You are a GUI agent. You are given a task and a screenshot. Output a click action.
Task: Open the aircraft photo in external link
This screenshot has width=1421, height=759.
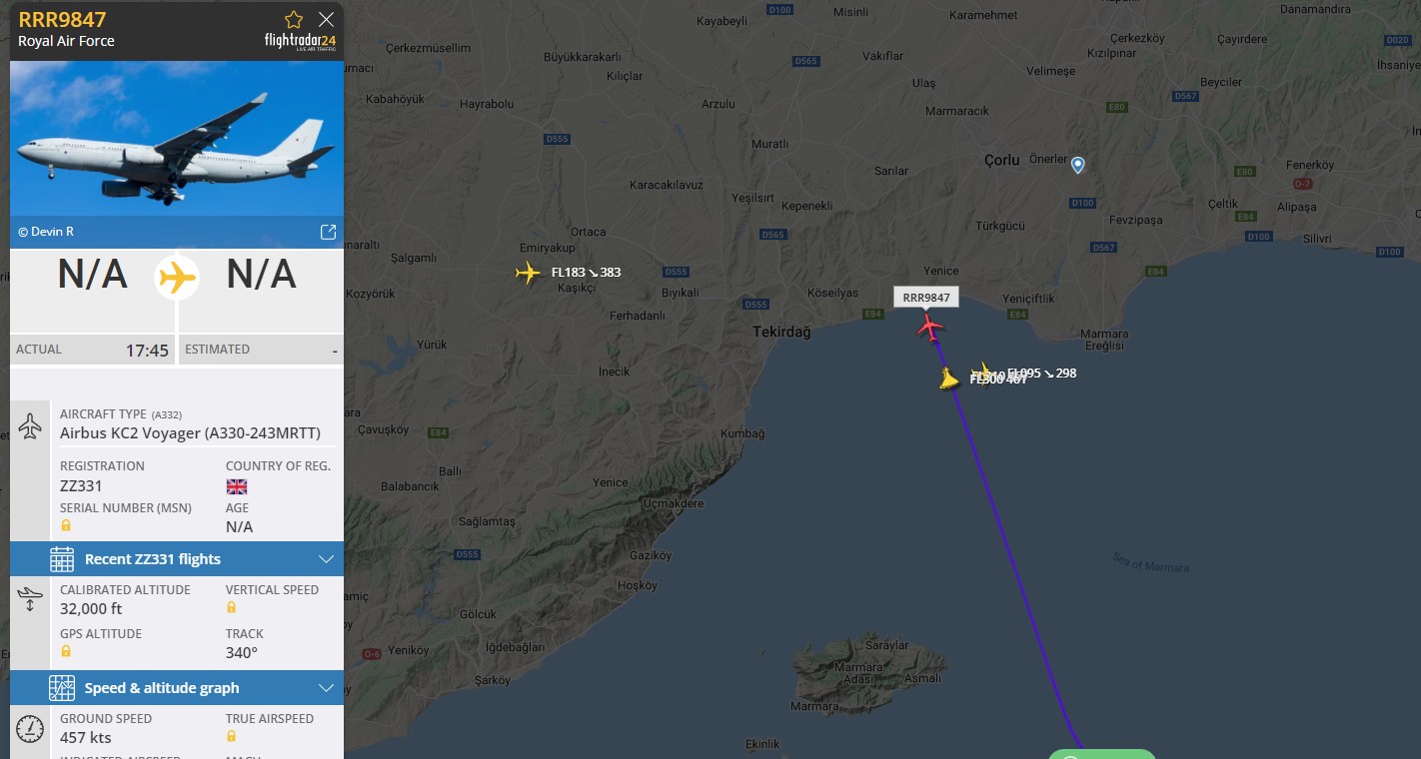pyautogui.click(x=328, y=232)
